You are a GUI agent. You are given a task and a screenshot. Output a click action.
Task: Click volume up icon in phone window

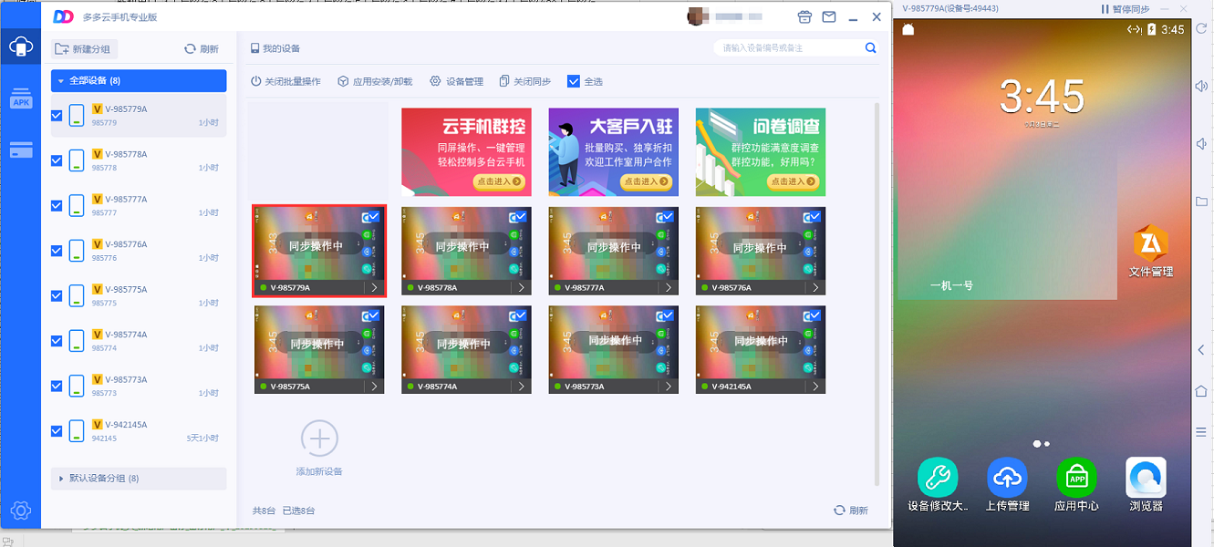coord(1201,87)
